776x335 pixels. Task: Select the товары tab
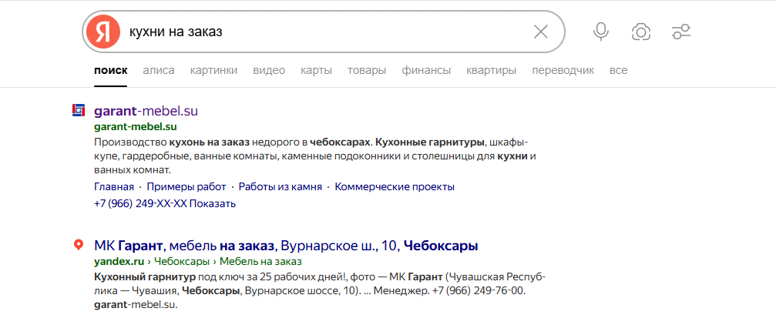point(367,70)
